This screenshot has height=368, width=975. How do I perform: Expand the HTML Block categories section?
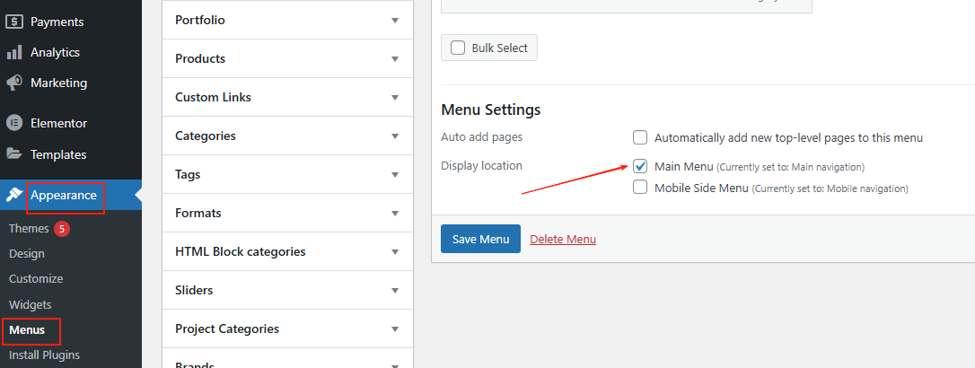394,251
